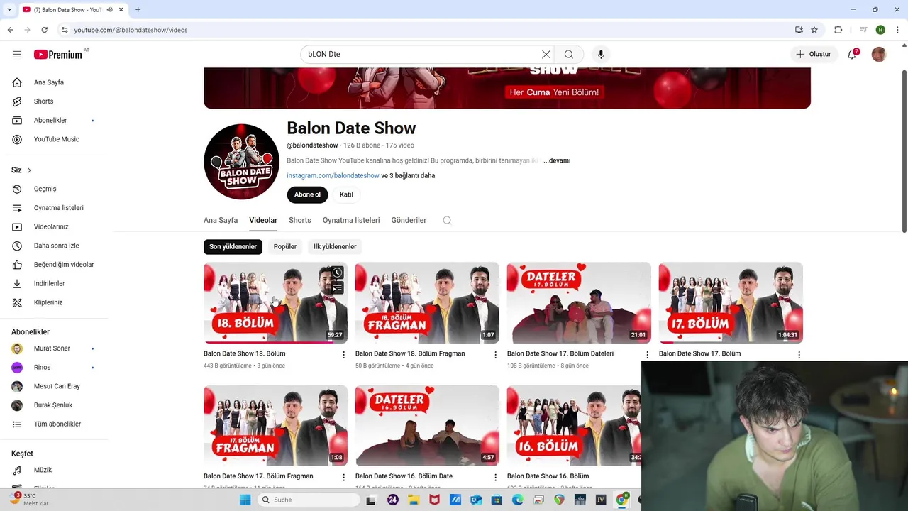
Task: Select the Videolar tab
Action: click(x=263, y=220)
